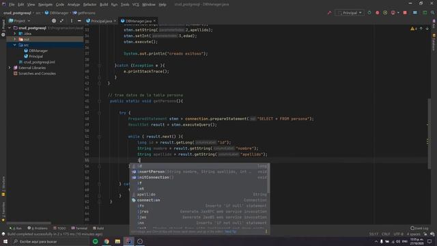Expand the .idea folder

(x=15, y=33)
